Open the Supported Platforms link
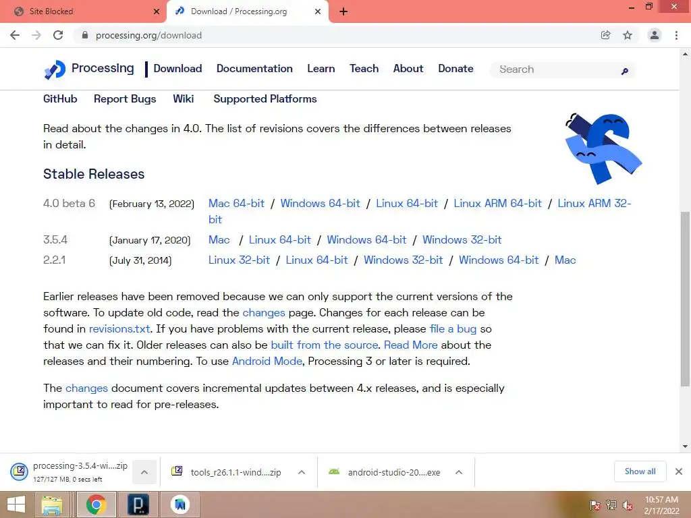The height and width of the screenshot is (518, 691). point(265,99)
